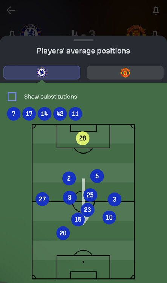This screenshot has height=283, width=167.
Task: Select player number 10 marker
Action: [x=109, y=217]
